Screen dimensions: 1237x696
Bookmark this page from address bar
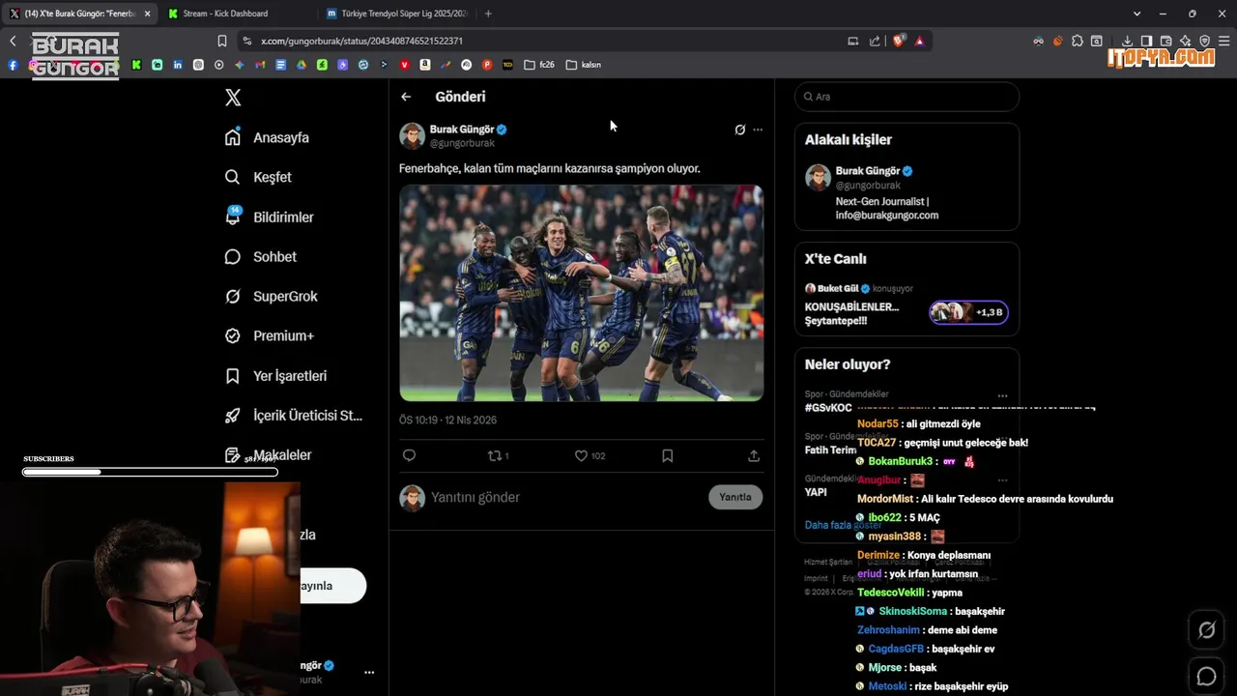(222, 41)
